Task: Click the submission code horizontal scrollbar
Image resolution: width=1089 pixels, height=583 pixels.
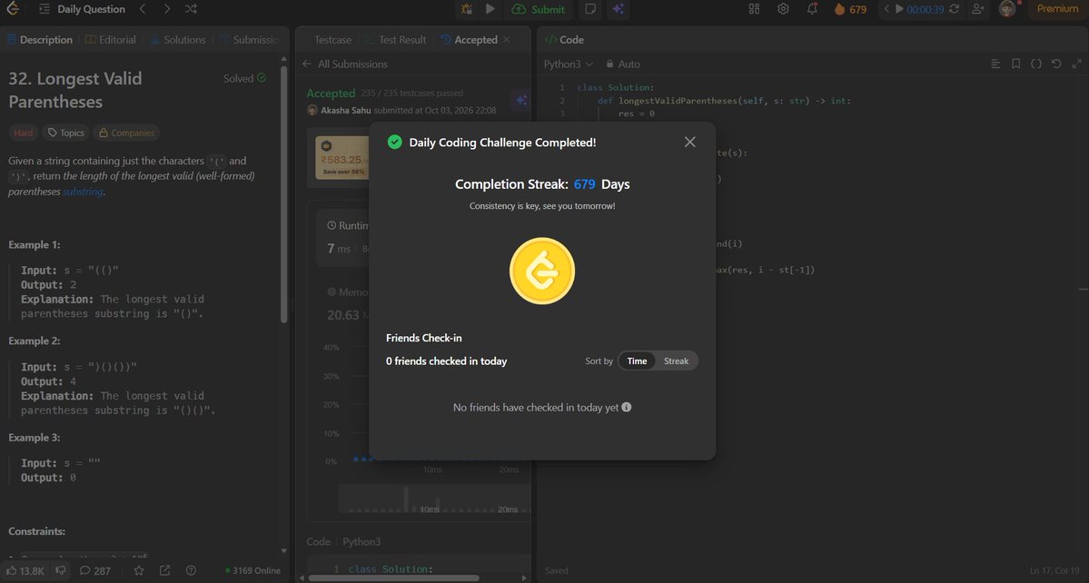Action: coord(393,578)
